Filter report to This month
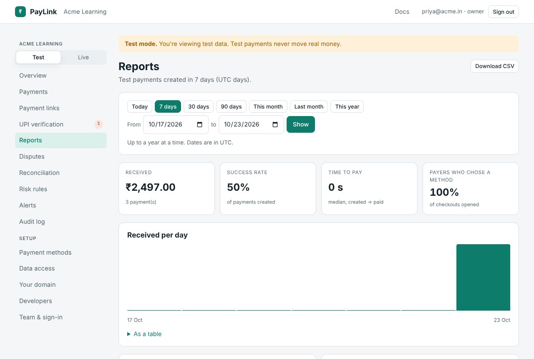The height and width of the screenshot is (359, 534). 268,106
